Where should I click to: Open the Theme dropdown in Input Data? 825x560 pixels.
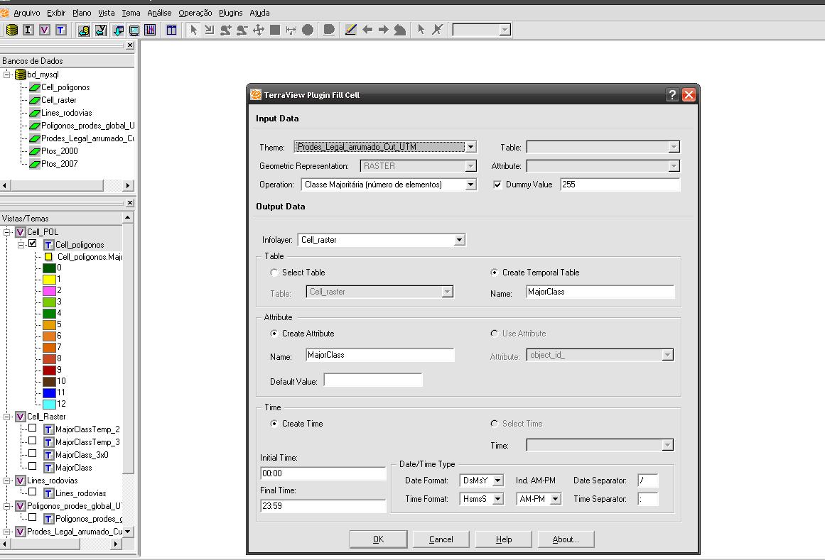point(470,147)
